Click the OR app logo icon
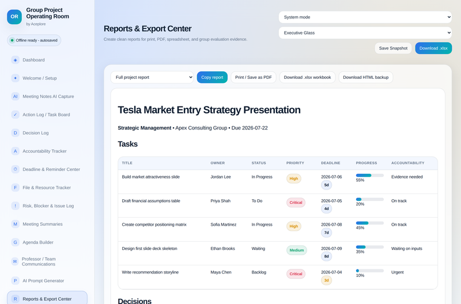This screenshot has width=461, height=304. point(14,17)
